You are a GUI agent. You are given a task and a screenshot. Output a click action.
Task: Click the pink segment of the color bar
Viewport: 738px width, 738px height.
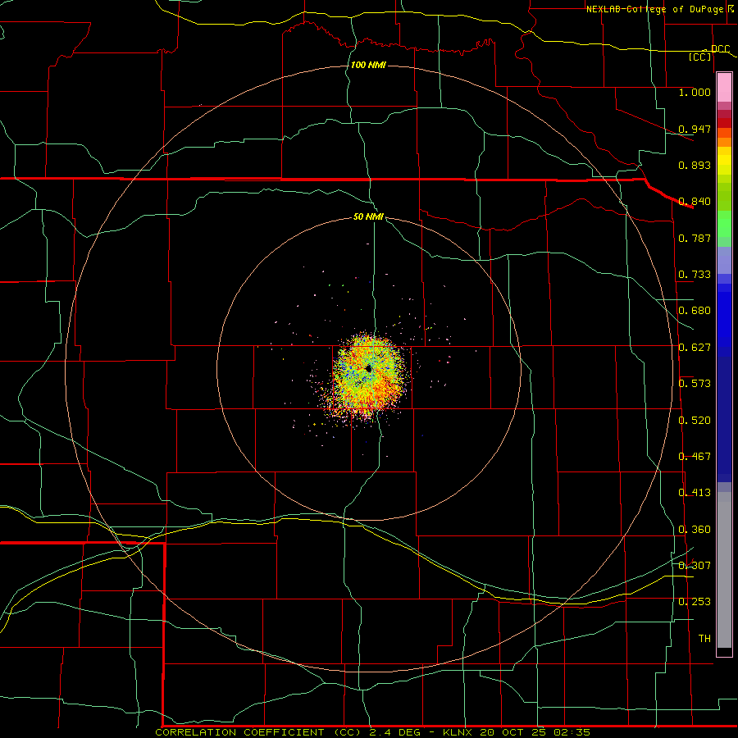point(724,88)
